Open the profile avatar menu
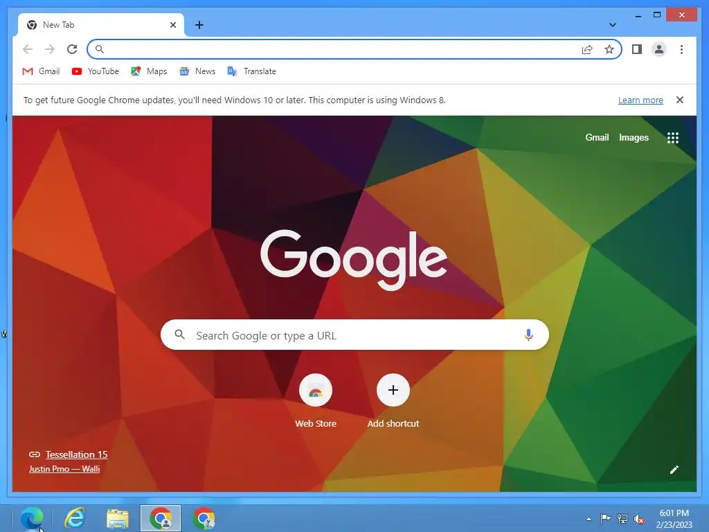The image size is (709, 532). [x=659, y=49]
